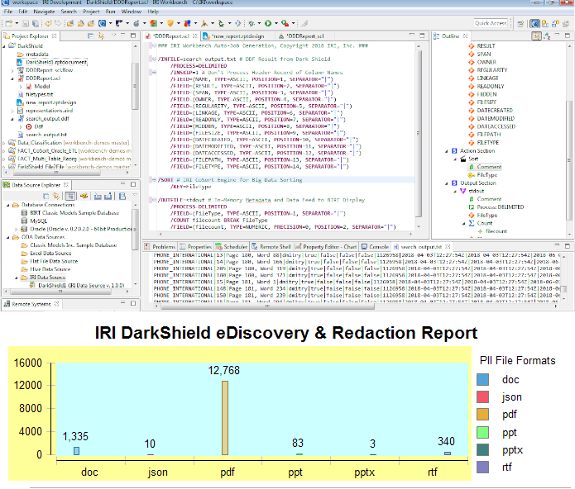Screen dimensions: 575x489
Task: Click the Debug bug toolbar icon
Action: (x=252, y=23)
